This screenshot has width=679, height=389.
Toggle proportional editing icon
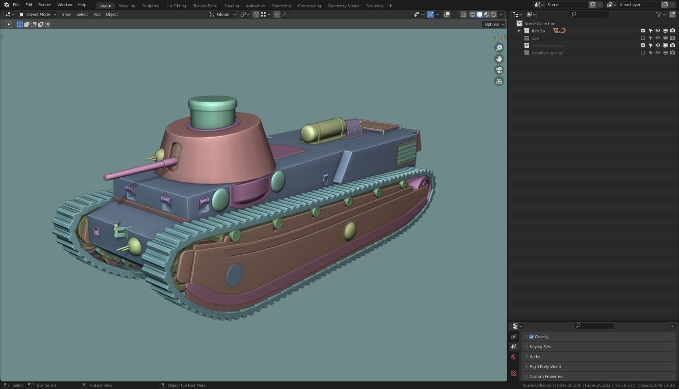coord(277,14)
